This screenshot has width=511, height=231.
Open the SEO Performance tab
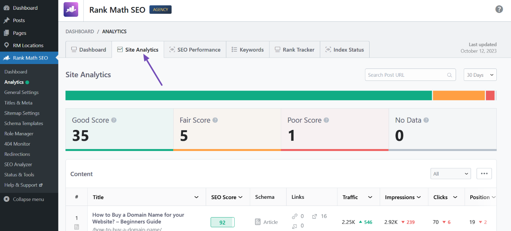(x=195, y=49)
